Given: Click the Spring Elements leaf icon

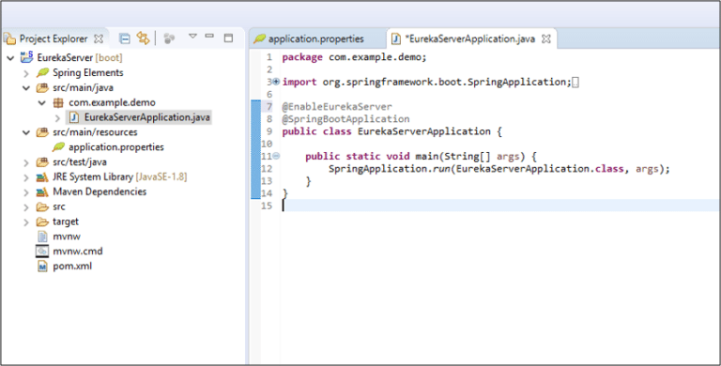Looking at the screenshot, I should [43, 72].
